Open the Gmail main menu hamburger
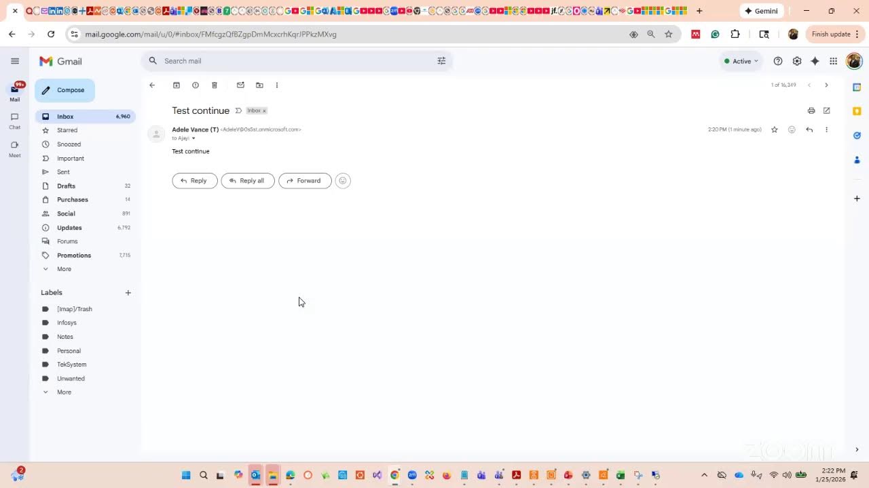The height and width of the screenshot is (488, 869). coord(15,61)
